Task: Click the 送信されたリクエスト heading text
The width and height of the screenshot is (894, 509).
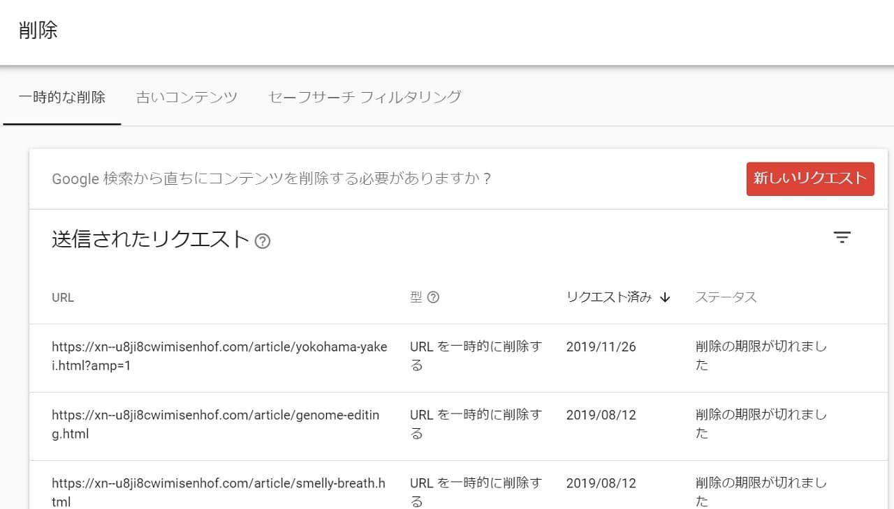Action: point(150,239)
